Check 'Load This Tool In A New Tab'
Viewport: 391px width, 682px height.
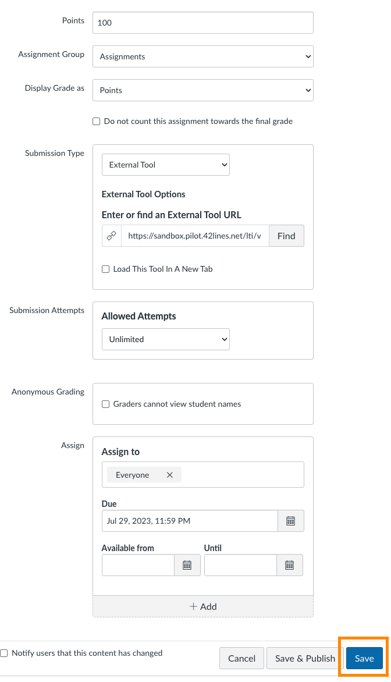coord(105,269)
